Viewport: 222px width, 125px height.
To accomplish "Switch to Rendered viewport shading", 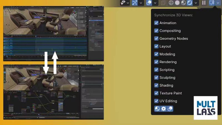I will [x=190, y=3].
